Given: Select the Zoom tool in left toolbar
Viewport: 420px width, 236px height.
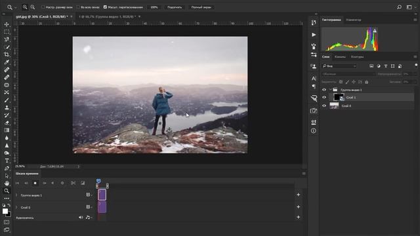Looking at the screenshot, I should coord(7,191).
